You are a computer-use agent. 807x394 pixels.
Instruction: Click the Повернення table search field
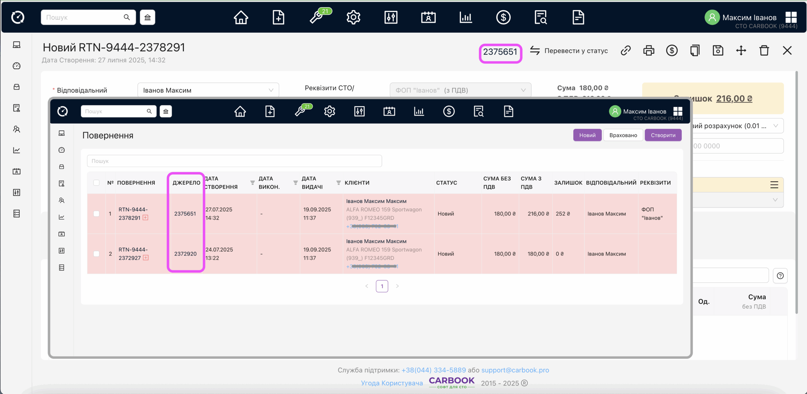click(x=234, y=161)
